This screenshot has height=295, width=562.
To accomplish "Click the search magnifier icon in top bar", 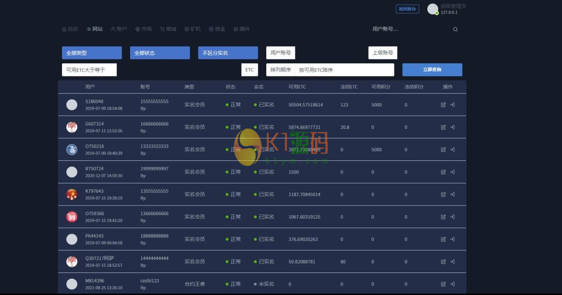I will [x=455, y=30].
